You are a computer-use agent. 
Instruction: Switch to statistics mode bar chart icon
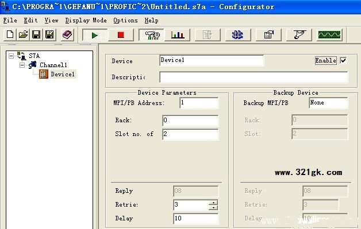178,35
